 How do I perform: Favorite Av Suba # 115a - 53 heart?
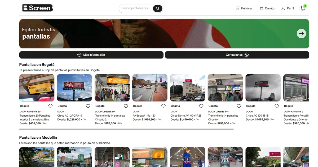(x=164, y=106)
